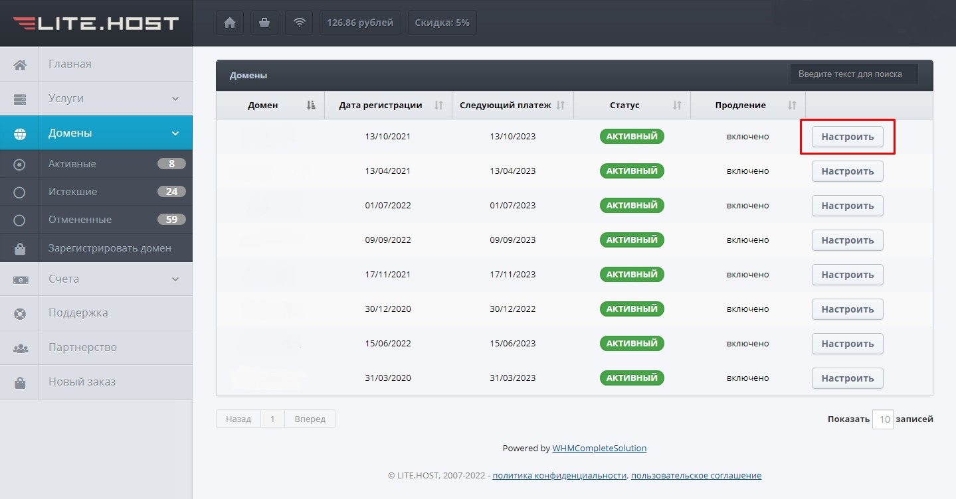Sort by the Продление column sort icon

click(792, 105)
